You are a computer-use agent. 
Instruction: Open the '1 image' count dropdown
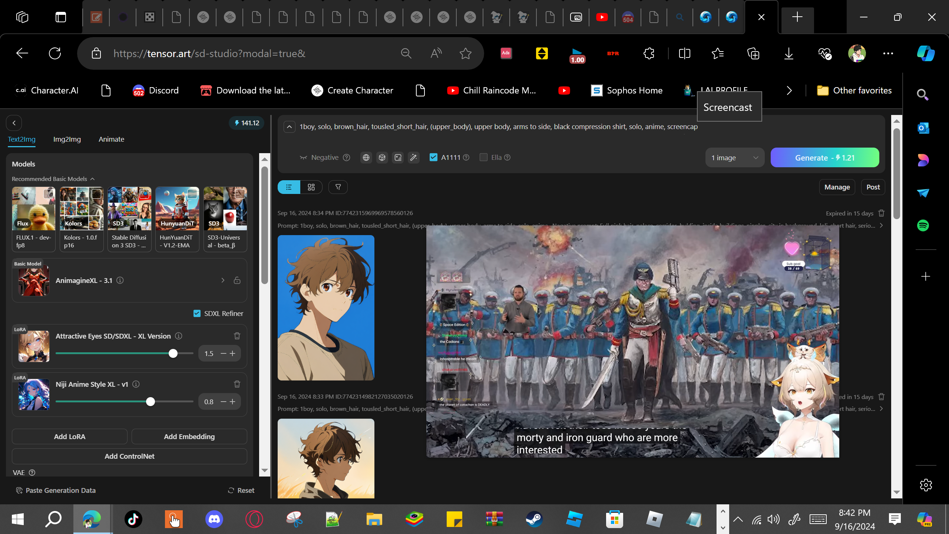735,158
